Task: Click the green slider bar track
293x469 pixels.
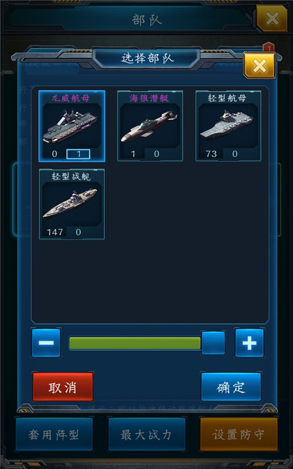Action: click(x=135, y=343)
